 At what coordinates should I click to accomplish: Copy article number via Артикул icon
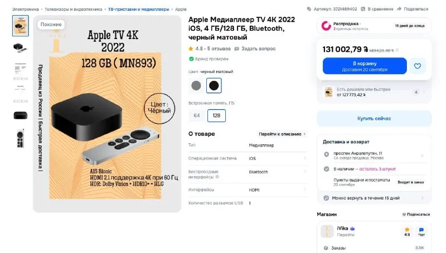309,9
